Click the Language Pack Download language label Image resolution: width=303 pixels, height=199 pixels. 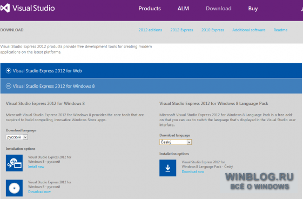tap(174, 135)
